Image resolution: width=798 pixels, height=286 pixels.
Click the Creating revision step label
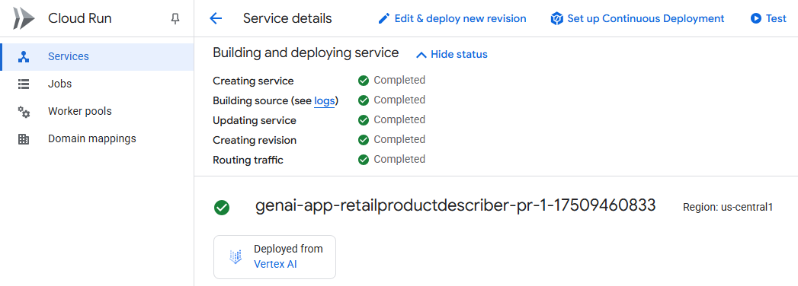click(x=255, y=140)
